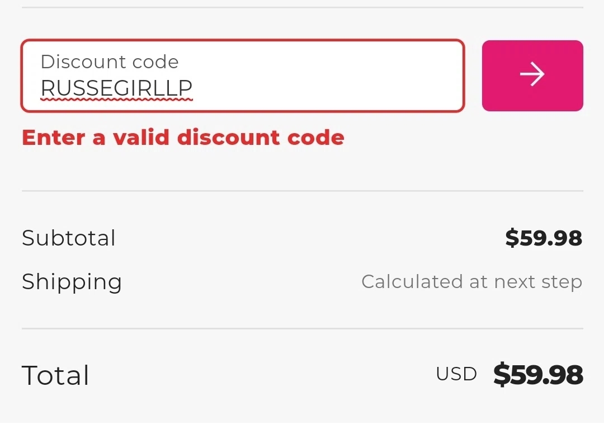Click the Discount code placeholder label
604x429 pixels.
tap(110, 62)
